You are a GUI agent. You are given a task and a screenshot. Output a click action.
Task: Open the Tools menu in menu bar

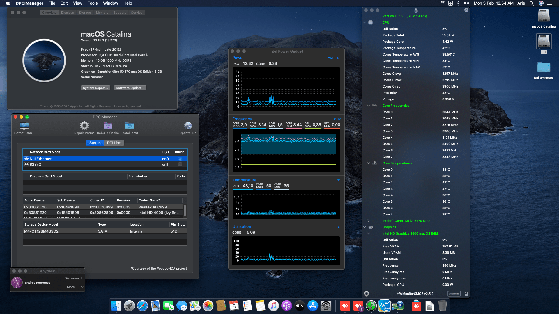click(x=93, y=3)
